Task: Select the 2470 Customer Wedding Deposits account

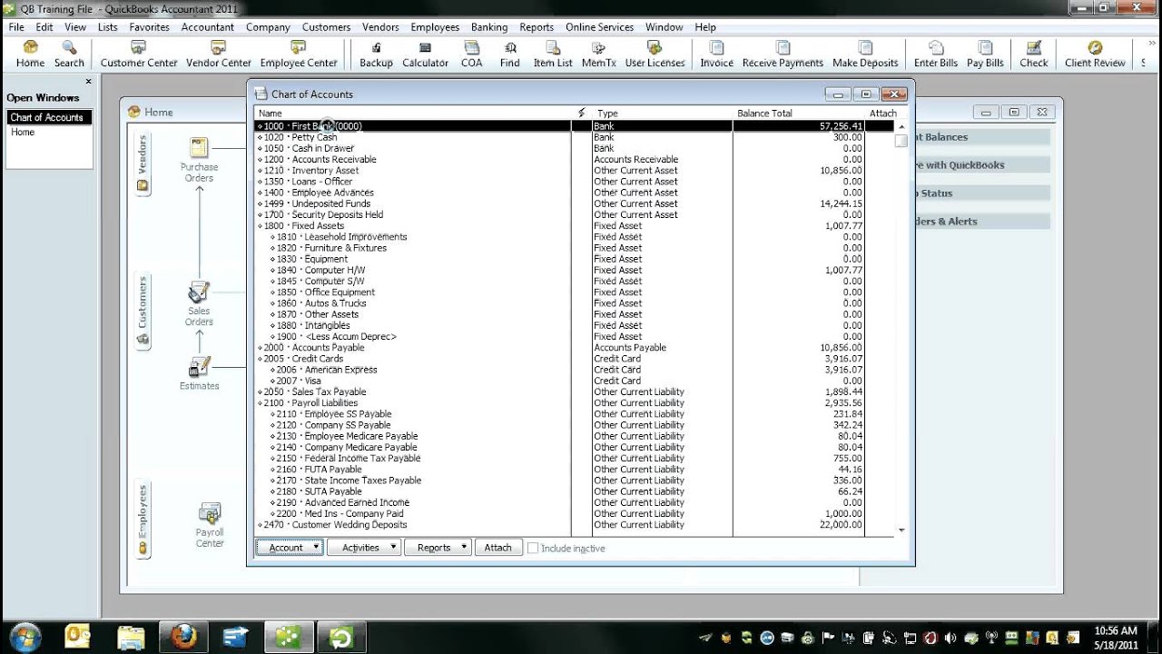Action: coord(559,525)
